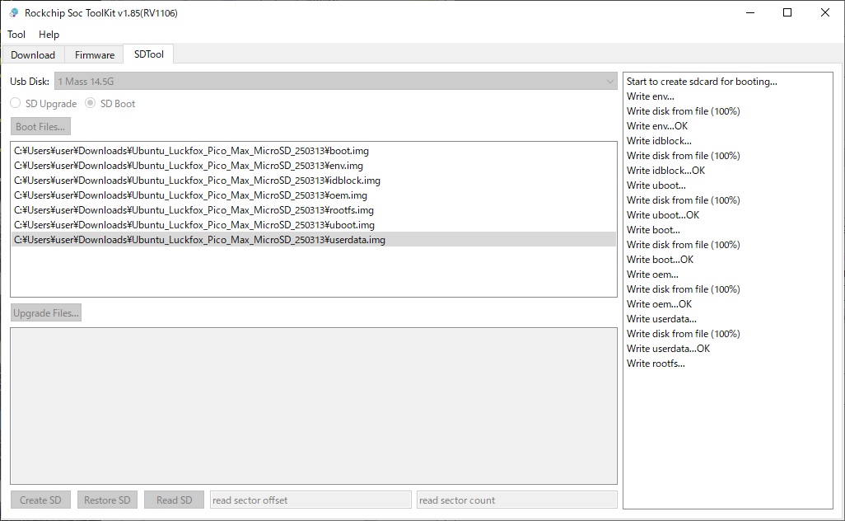The width and height of the screenshot is (845, 521).
Task: Switch to the Download tab
Action: coord(33,55)
